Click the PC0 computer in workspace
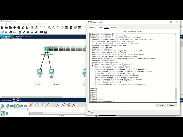Screen dimensions: 183x137 40,71
